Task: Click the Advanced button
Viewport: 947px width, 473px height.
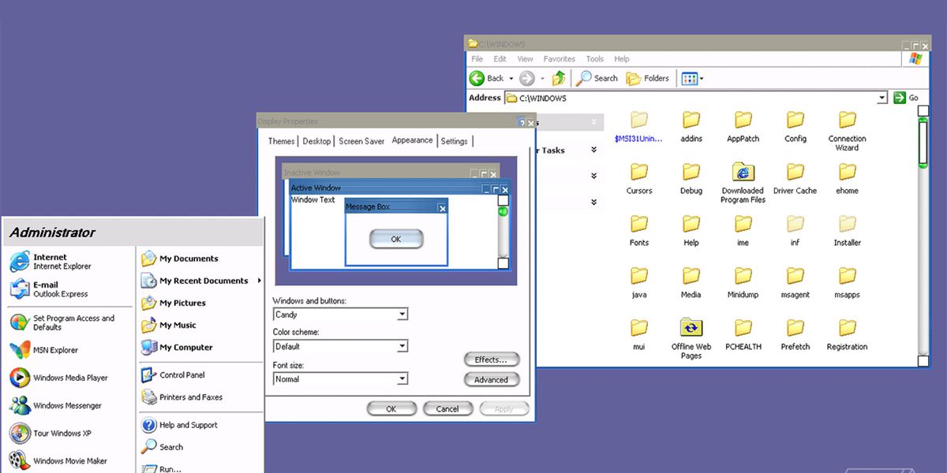Action: (x=492, y=379)
